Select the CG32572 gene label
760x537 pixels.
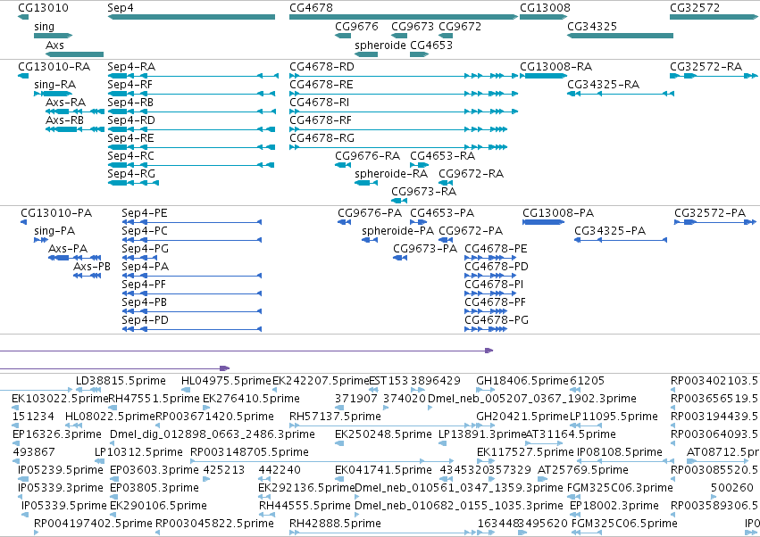click(695, 8)
